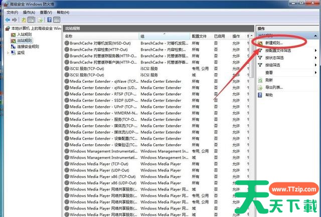
Task: Sort by the 组 column header
Action: point(165,36)
